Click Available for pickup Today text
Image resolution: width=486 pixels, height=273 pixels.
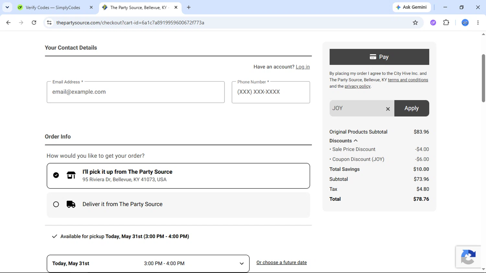click(125, 236)
